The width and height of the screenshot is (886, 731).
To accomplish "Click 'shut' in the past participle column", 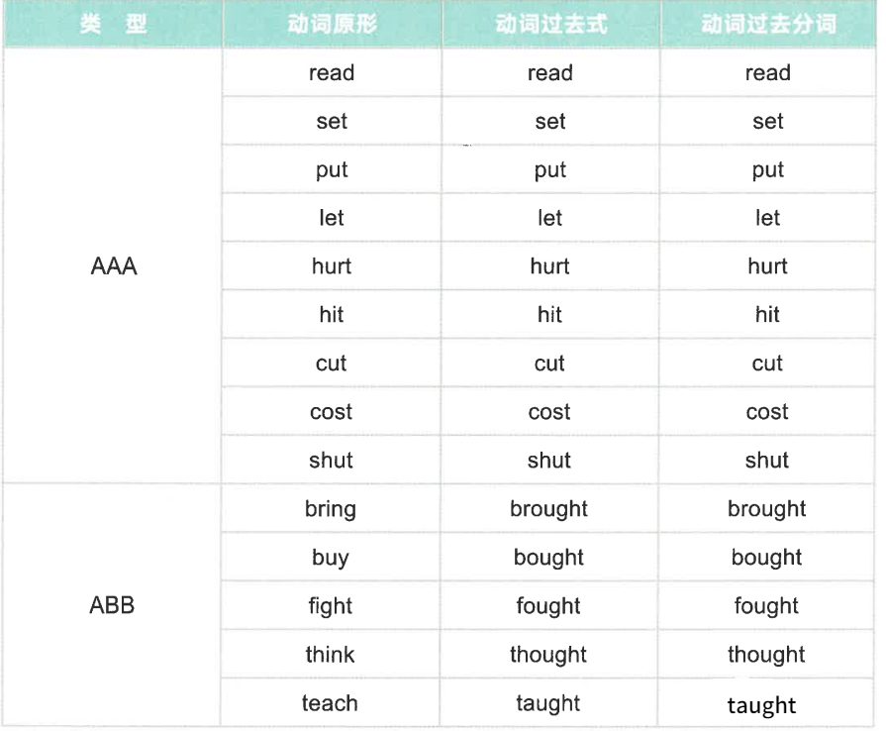I will (x=768, y=460).
